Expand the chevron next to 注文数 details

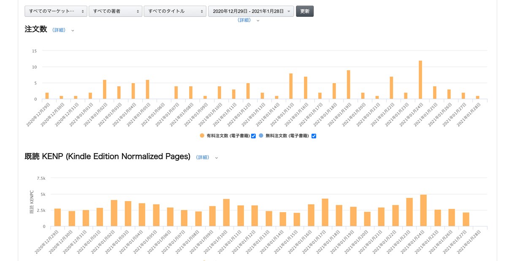[x=73, y=31]
